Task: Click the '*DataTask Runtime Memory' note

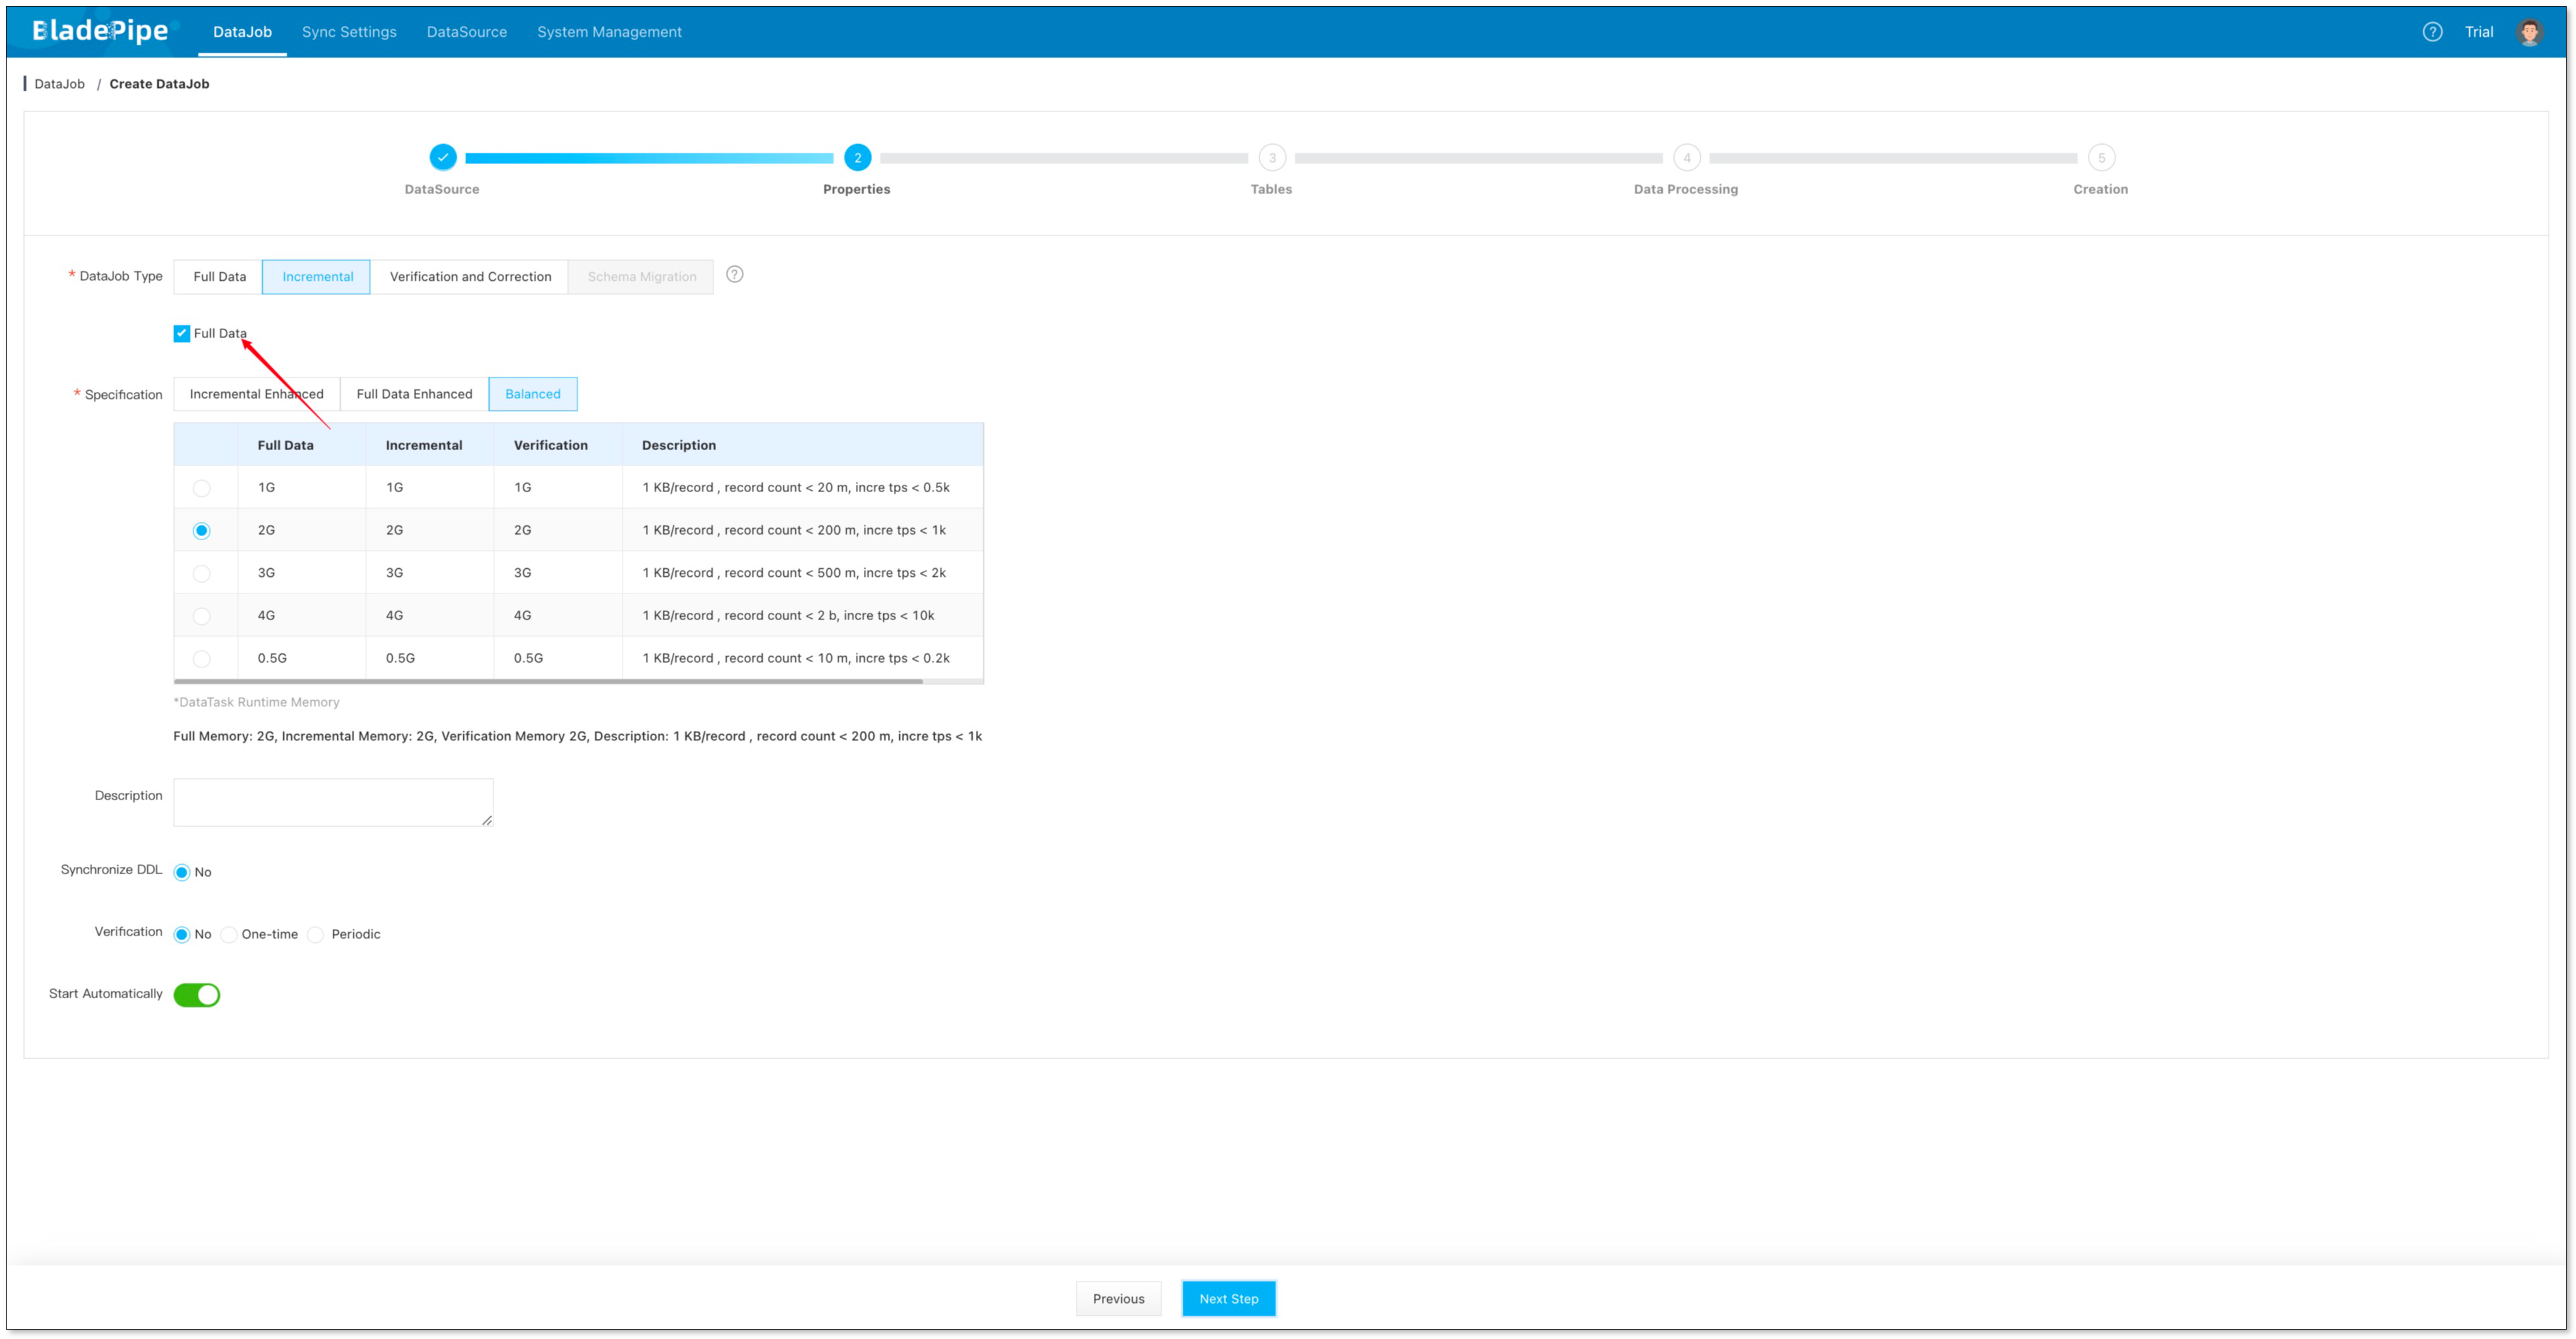Action: (256, 703)
